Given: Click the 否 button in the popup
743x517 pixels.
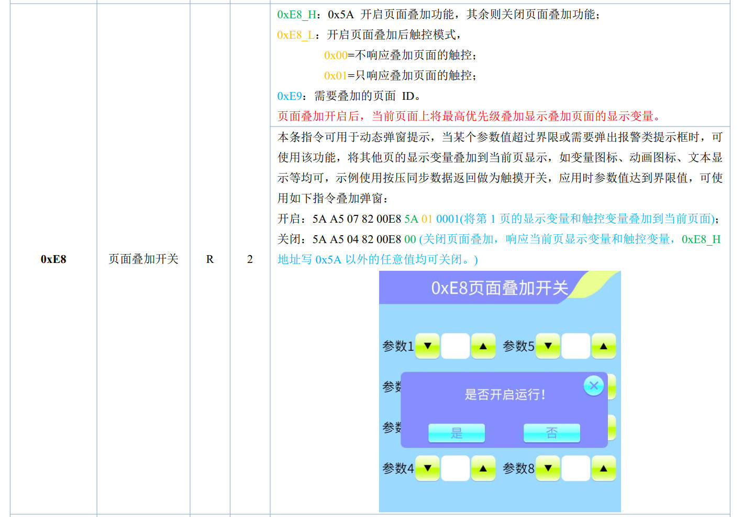Looking at the screenshot, I should click(x=551, y=433).
